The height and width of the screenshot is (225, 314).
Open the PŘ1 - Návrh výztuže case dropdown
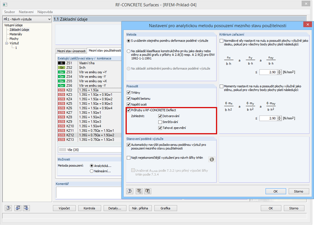coord(27,19)
